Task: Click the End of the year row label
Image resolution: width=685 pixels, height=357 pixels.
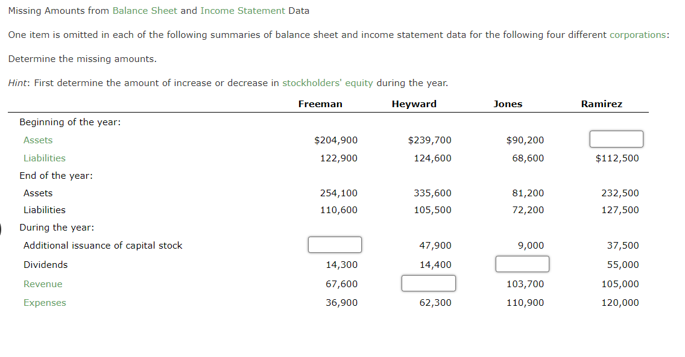Action: [55, 175]
